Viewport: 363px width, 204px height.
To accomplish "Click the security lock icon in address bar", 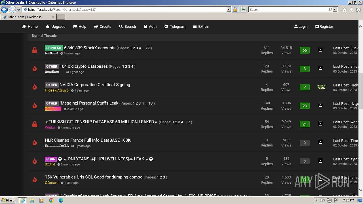I will coord(235,10).
